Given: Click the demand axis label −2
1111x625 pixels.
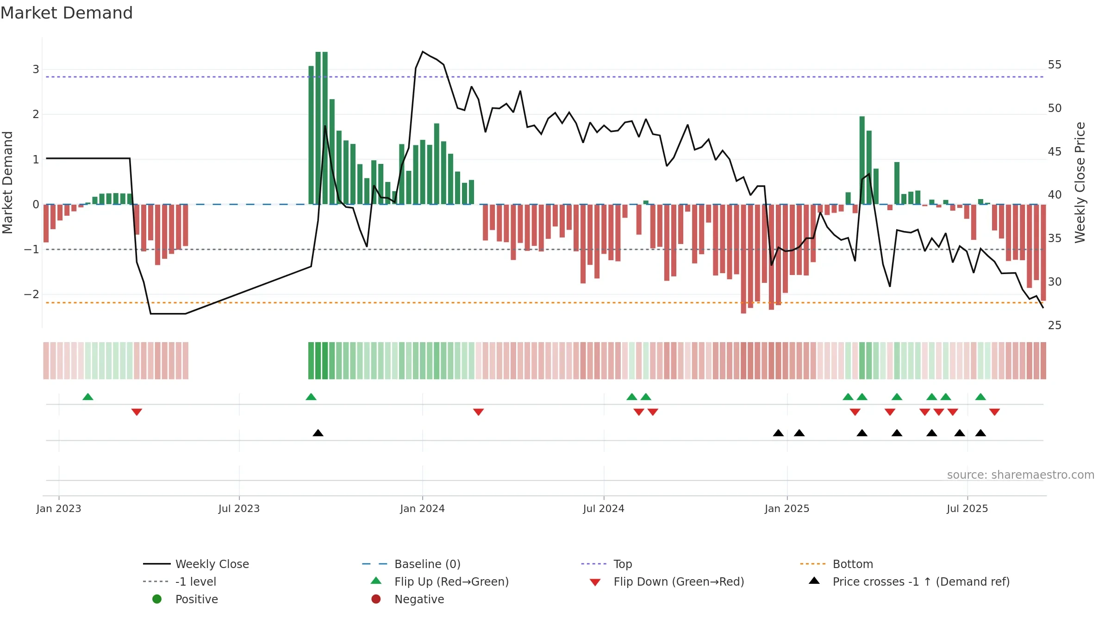Looking at the screenshot, I should coord(32,294).
